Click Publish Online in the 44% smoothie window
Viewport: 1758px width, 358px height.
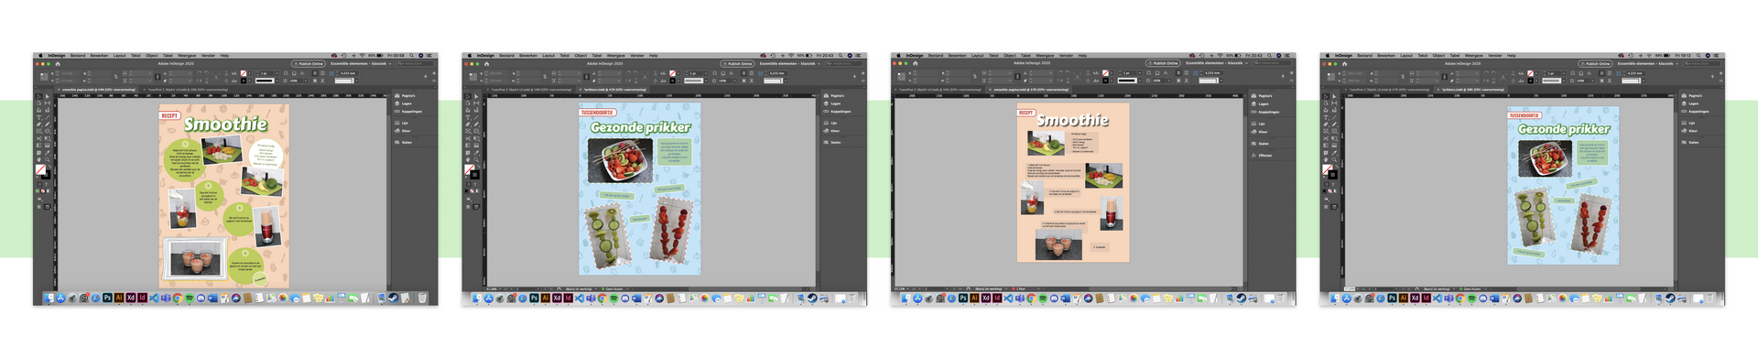[309, 63]
